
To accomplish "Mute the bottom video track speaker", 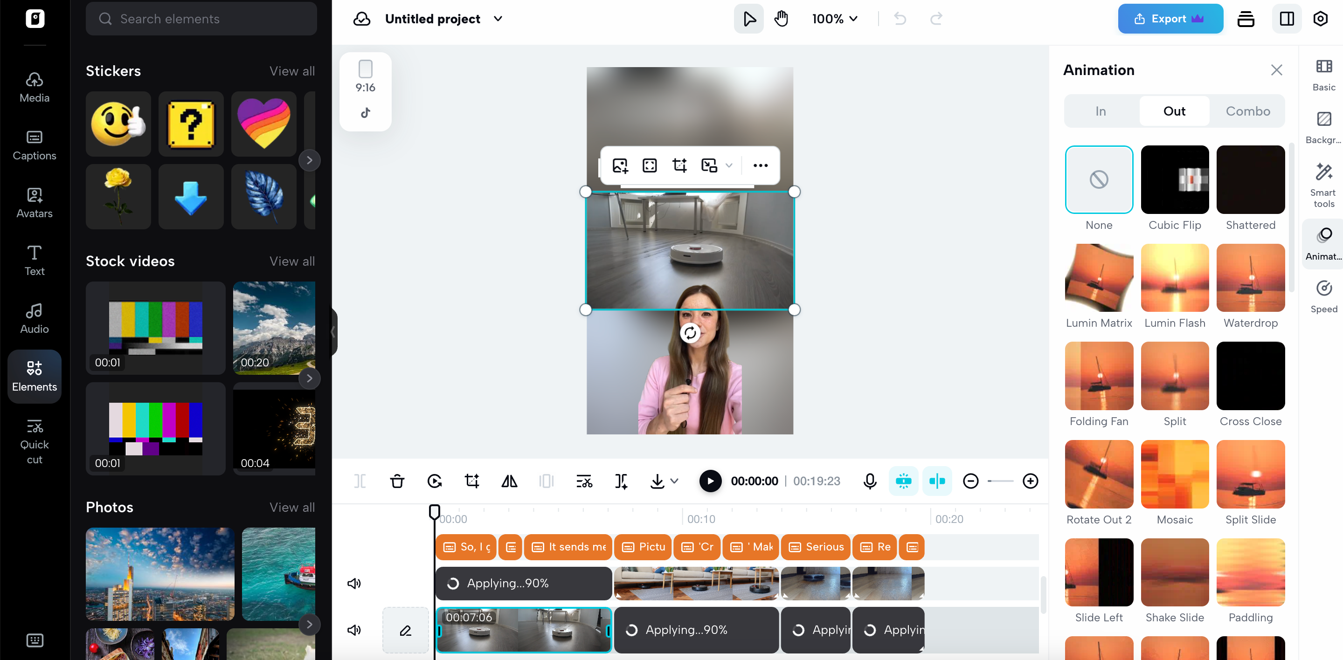I will tap(354, 630).
